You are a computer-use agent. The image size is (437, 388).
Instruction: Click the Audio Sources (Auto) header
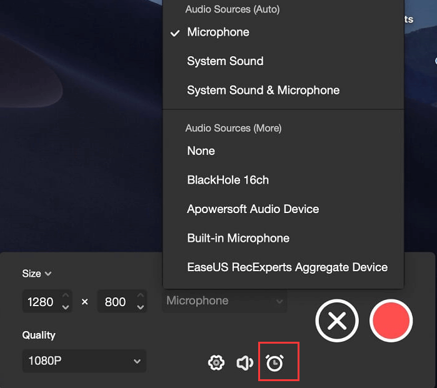(x=233, y=9)
